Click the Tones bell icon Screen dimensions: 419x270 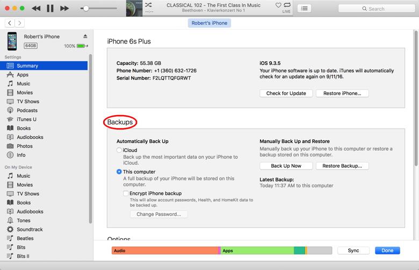(10, 220)
